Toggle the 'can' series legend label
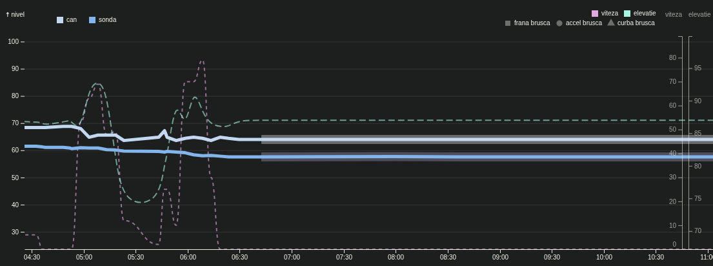 (72, 20)
